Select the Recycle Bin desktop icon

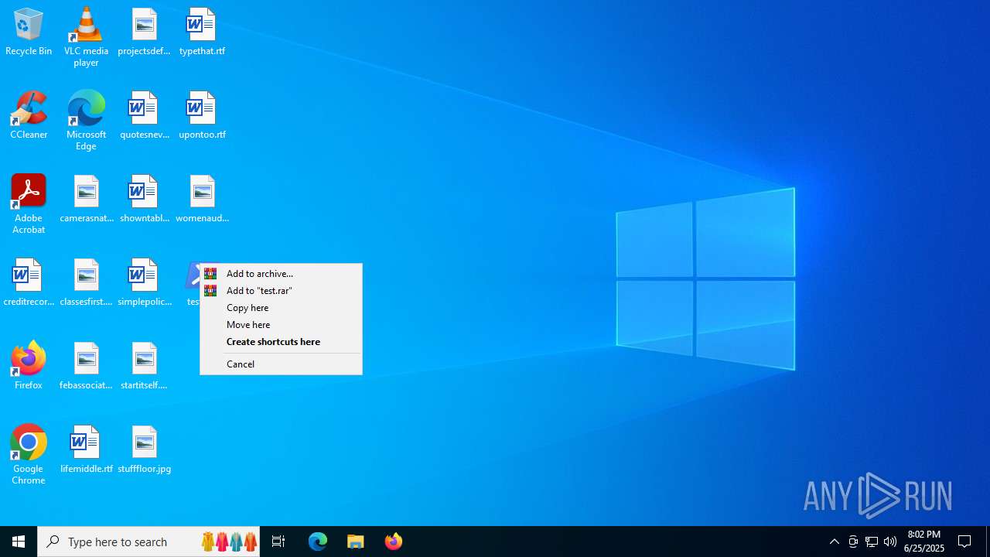(x=29, y=32)
